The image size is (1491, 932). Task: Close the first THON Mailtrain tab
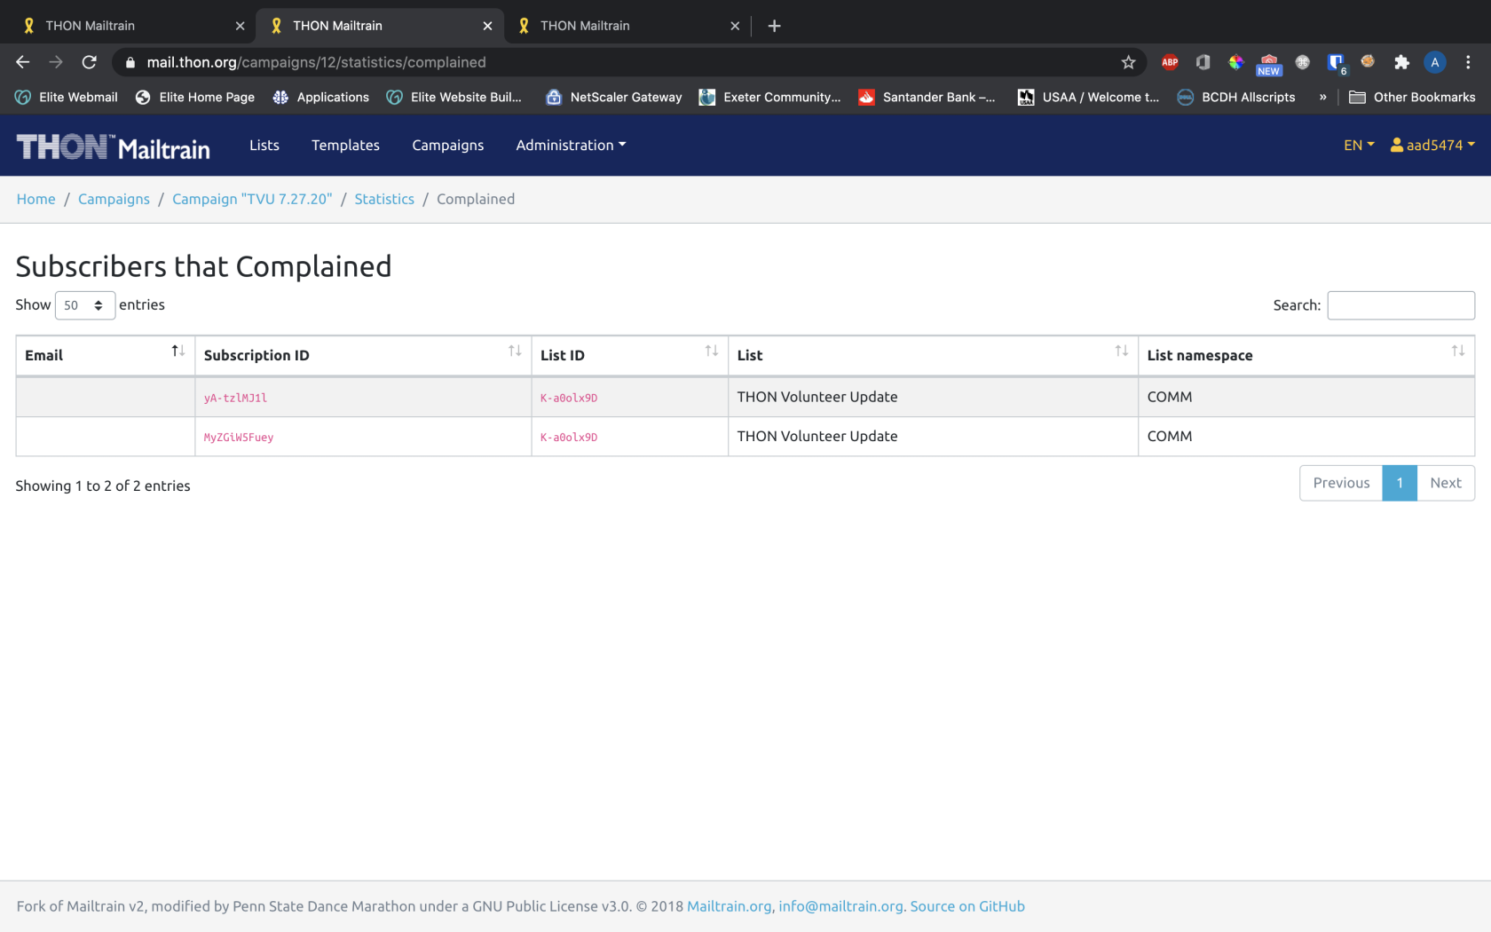click(240, 26)
